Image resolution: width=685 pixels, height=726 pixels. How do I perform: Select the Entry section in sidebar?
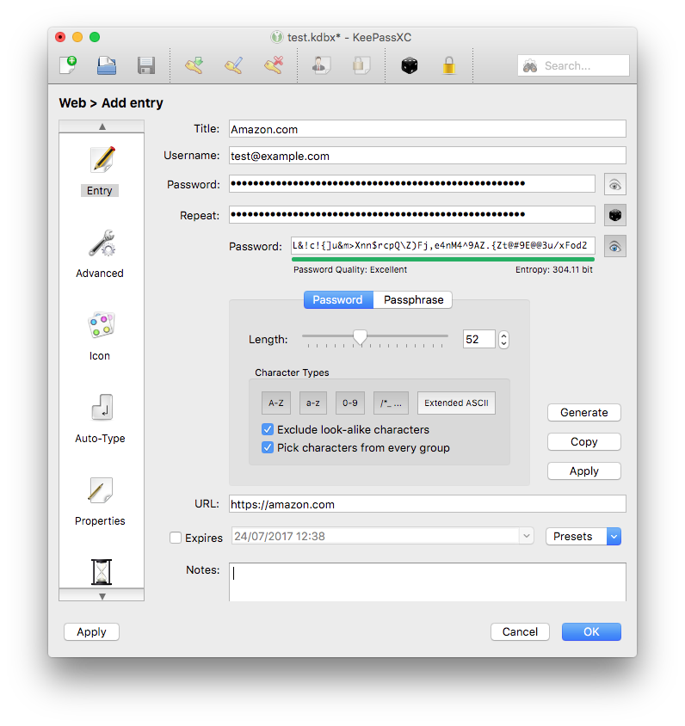point(100,171)
